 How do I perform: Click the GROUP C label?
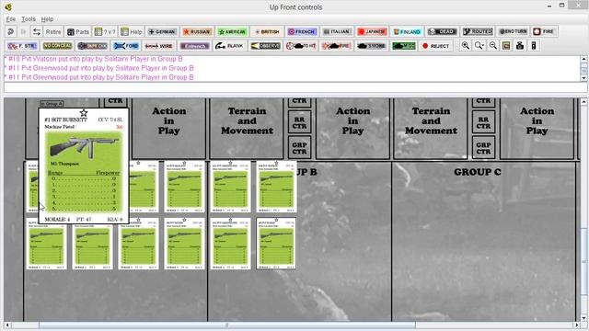point(477,172)
